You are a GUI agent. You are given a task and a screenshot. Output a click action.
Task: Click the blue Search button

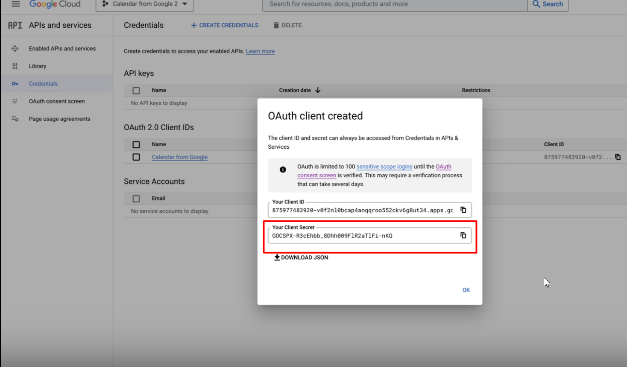click(x=548, y=5)
